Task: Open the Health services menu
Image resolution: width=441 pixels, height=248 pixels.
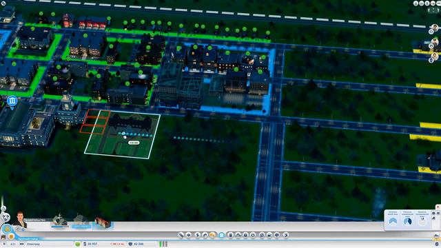Action: pyautogui.click(x=245, y=235)
